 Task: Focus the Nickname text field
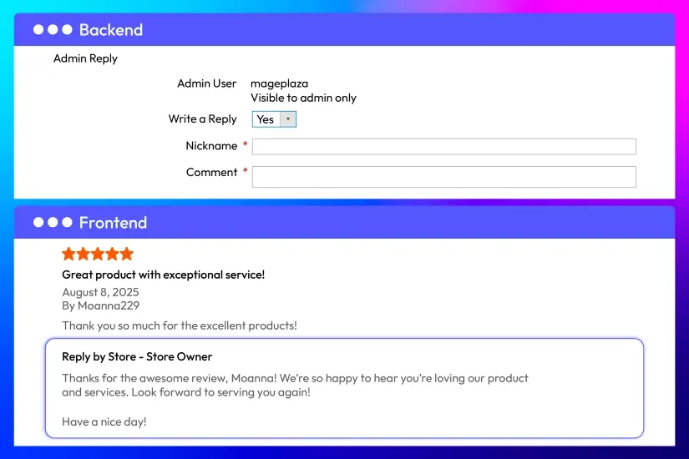[x=443, y=147]
